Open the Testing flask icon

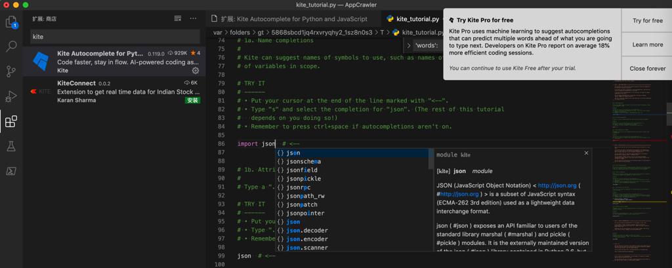click(x=11, y=146)
